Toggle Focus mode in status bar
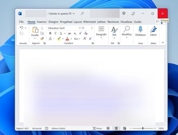 coord(97,128)
